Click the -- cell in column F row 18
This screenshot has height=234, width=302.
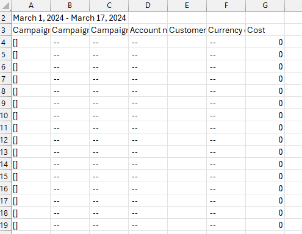226,213
